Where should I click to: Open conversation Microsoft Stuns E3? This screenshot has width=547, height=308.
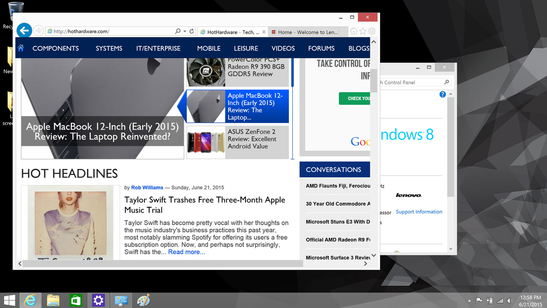338,222
